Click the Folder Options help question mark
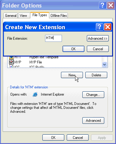This screenshot has width=116, height=144. [x=102, y=5]
